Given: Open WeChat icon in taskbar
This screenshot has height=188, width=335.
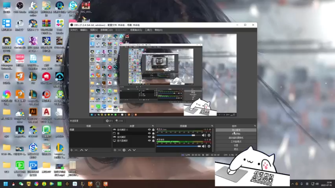Looking at the screenshot, I should (x=21, y=184).
